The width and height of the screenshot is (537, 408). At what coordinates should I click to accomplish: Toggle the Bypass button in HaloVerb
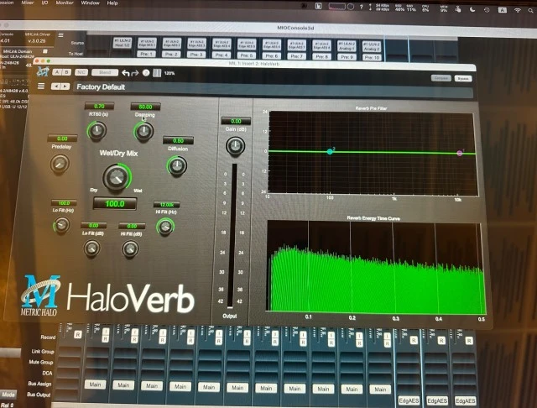coord(463,78)
